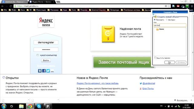The height and width of the screenshot is (109, 194).
Task: Open Skype from taskbar
Action: 39,106
